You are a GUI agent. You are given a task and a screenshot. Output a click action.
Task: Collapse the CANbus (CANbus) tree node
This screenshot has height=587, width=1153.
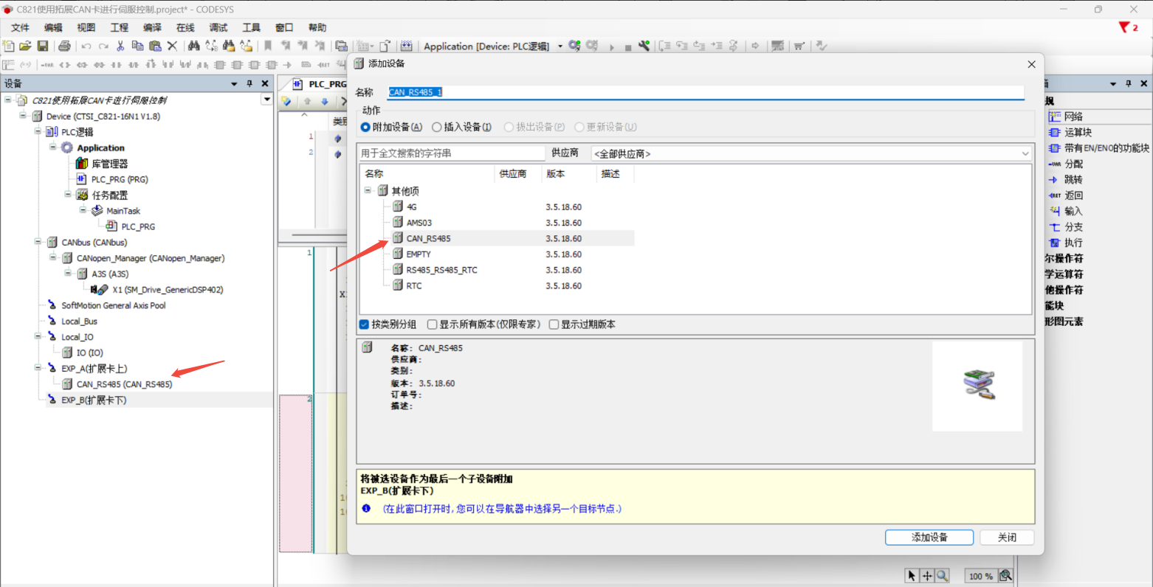38,242
